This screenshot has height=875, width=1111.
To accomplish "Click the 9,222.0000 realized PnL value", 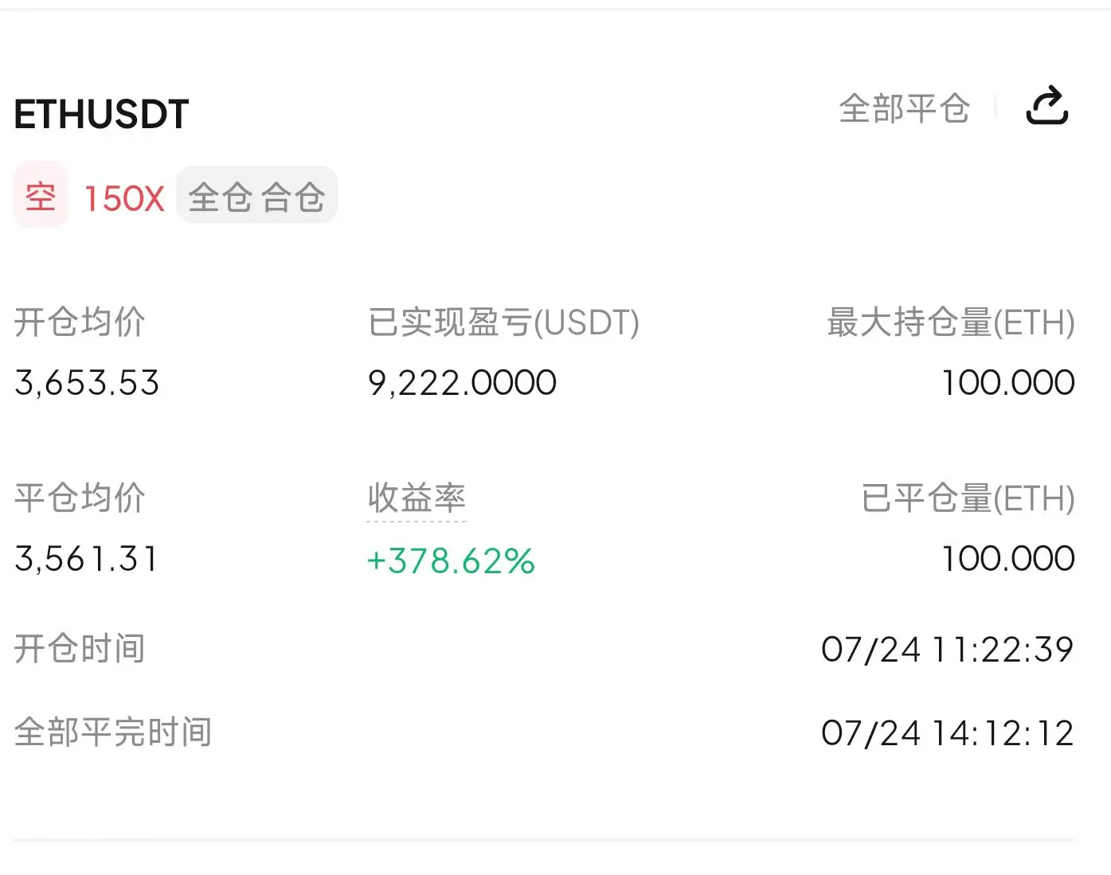I will [x=462, y=383].
